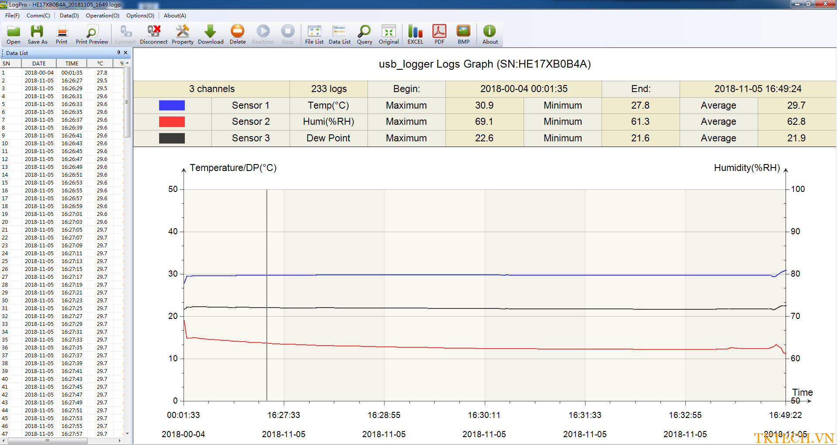
Task: Close the Data List panel
Action: point(126,53)
